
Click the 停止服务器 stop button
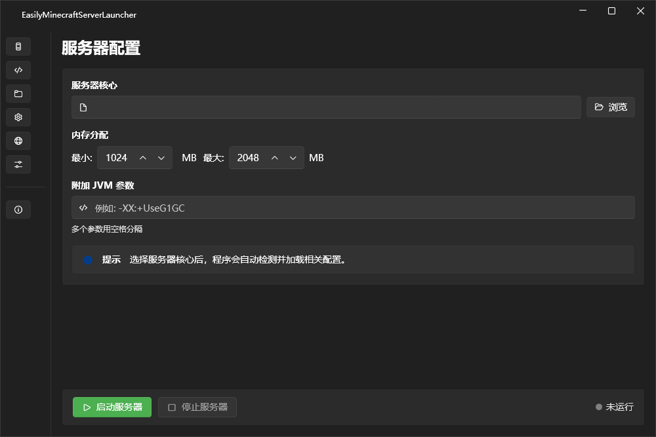pyautogui.click(x=197, y=406)
